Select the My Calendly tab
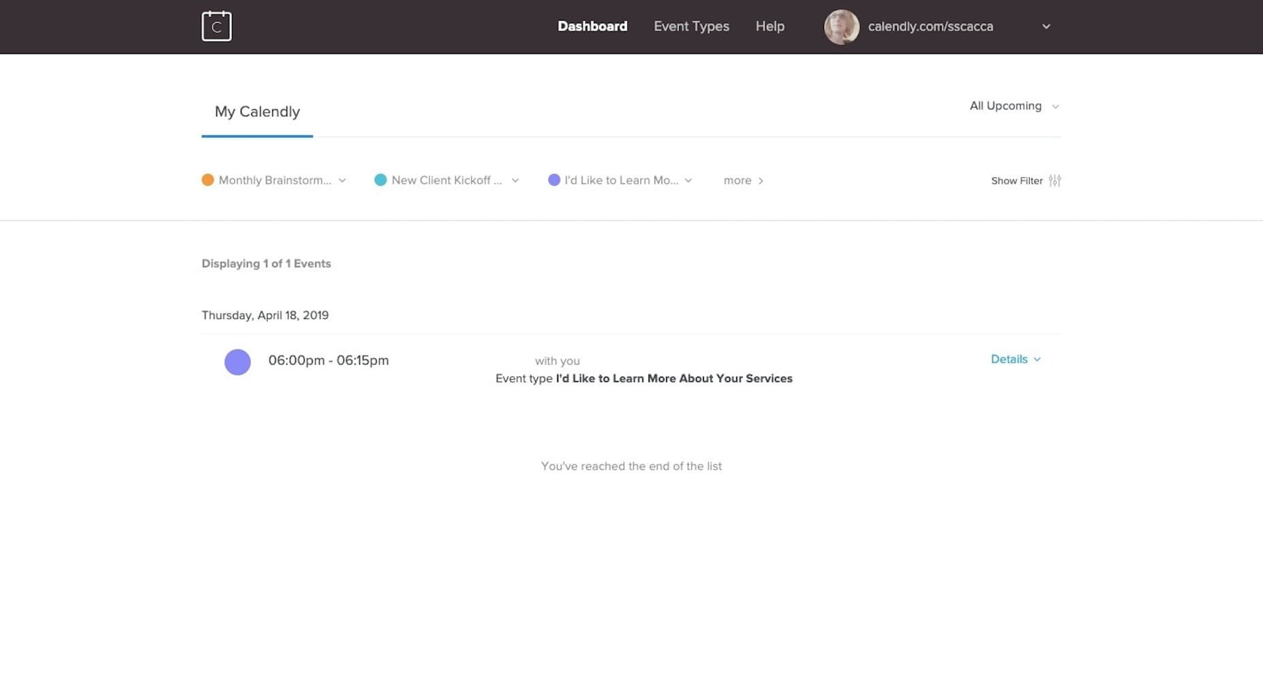Image resolution: width=1263 pixels, height=692 pixels. 257,112
